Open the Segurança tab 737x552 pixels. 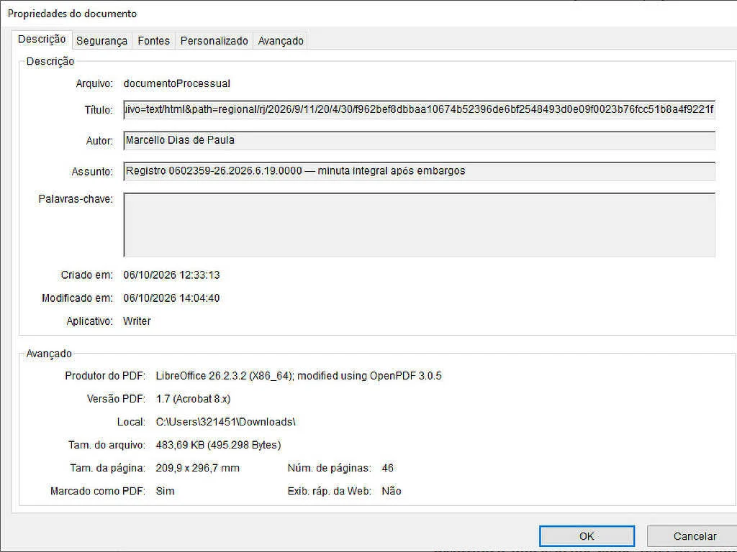[101, 41]
